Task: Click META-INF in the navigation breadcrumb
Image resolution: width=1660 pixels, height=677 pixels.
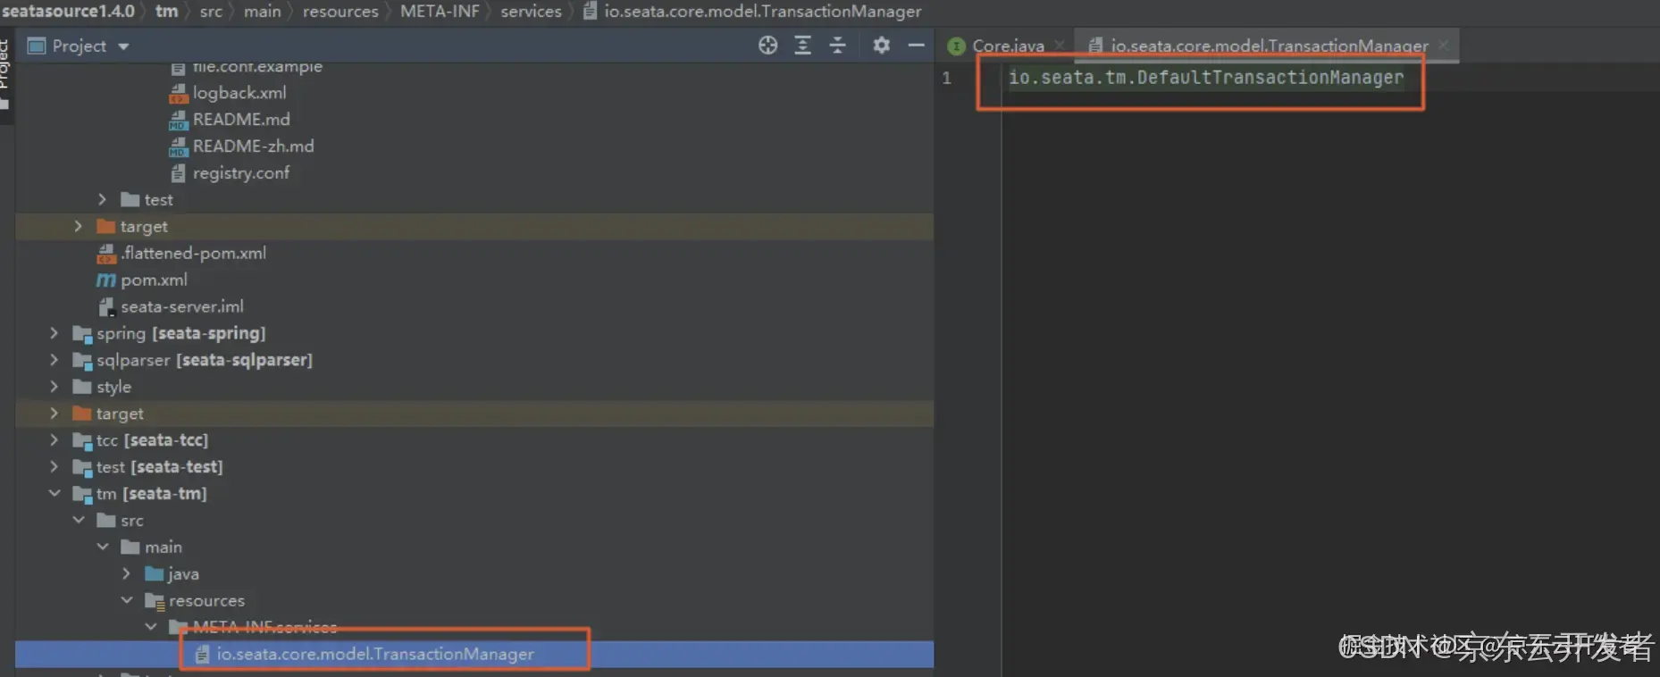Action: click(440, 11)
